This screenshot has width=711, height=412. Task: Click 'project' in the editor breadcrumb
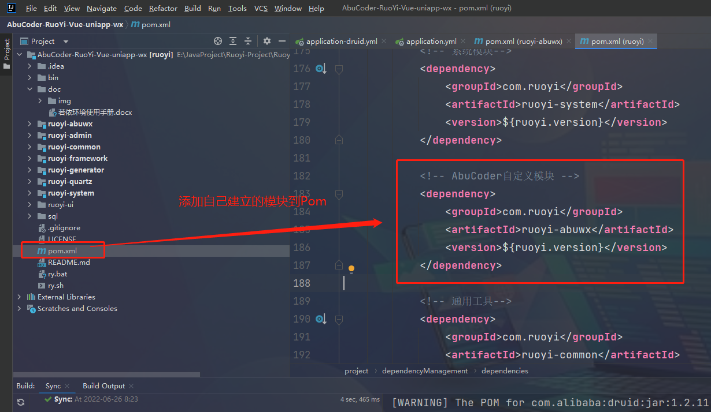[x=357, y=371]
